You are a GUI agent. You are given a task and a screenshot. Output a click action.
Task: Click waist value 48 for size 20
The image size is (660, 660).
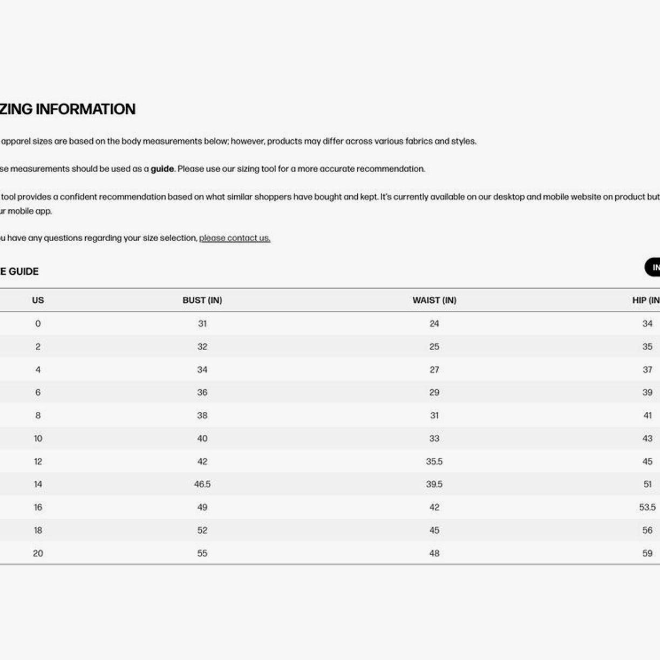pyautogui.click(x=434, y=553)
